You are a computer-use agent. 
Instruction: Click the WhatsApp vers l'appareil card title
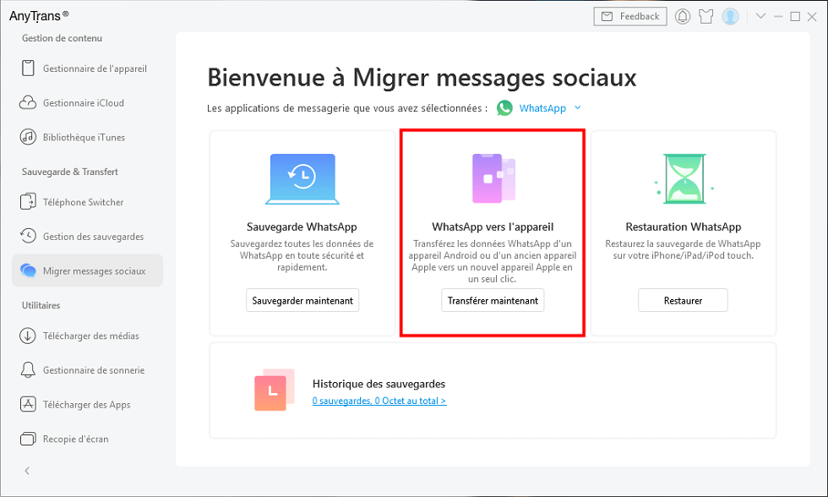[x=493, y=227]
